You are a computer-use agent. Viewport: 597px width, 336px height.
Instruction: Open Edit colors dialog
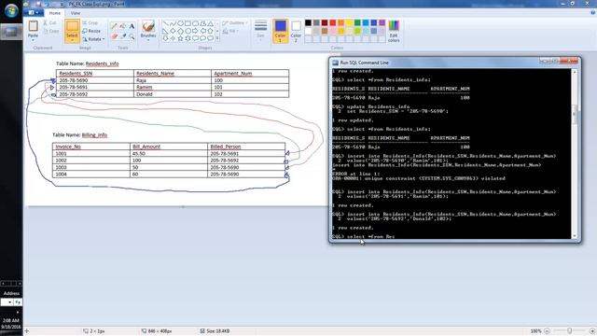point(394,31)
